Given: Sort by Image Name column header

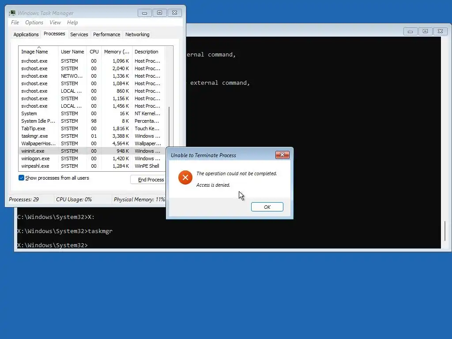Looking at the screenshot, I should [x=38, y=52].
